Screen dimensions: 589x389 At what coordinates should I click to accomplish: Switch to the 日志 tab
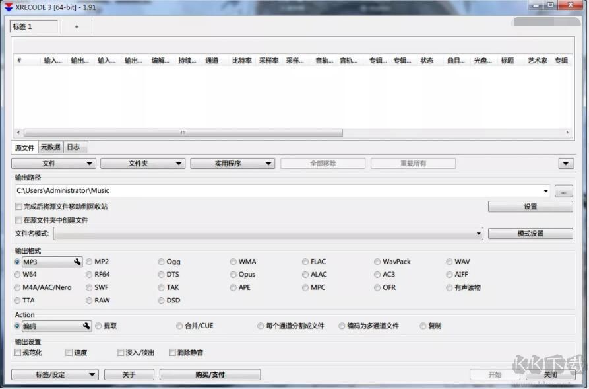point(73,147)
